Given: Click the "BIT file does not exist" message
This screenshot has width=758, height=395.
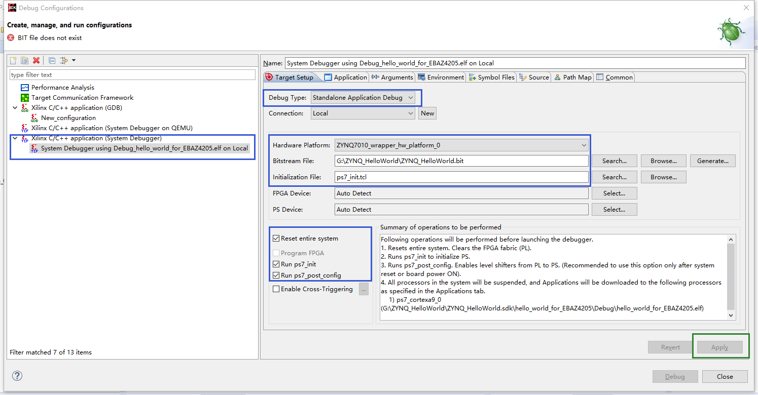Looking at the screenshot, I should (x=50, y=38).
